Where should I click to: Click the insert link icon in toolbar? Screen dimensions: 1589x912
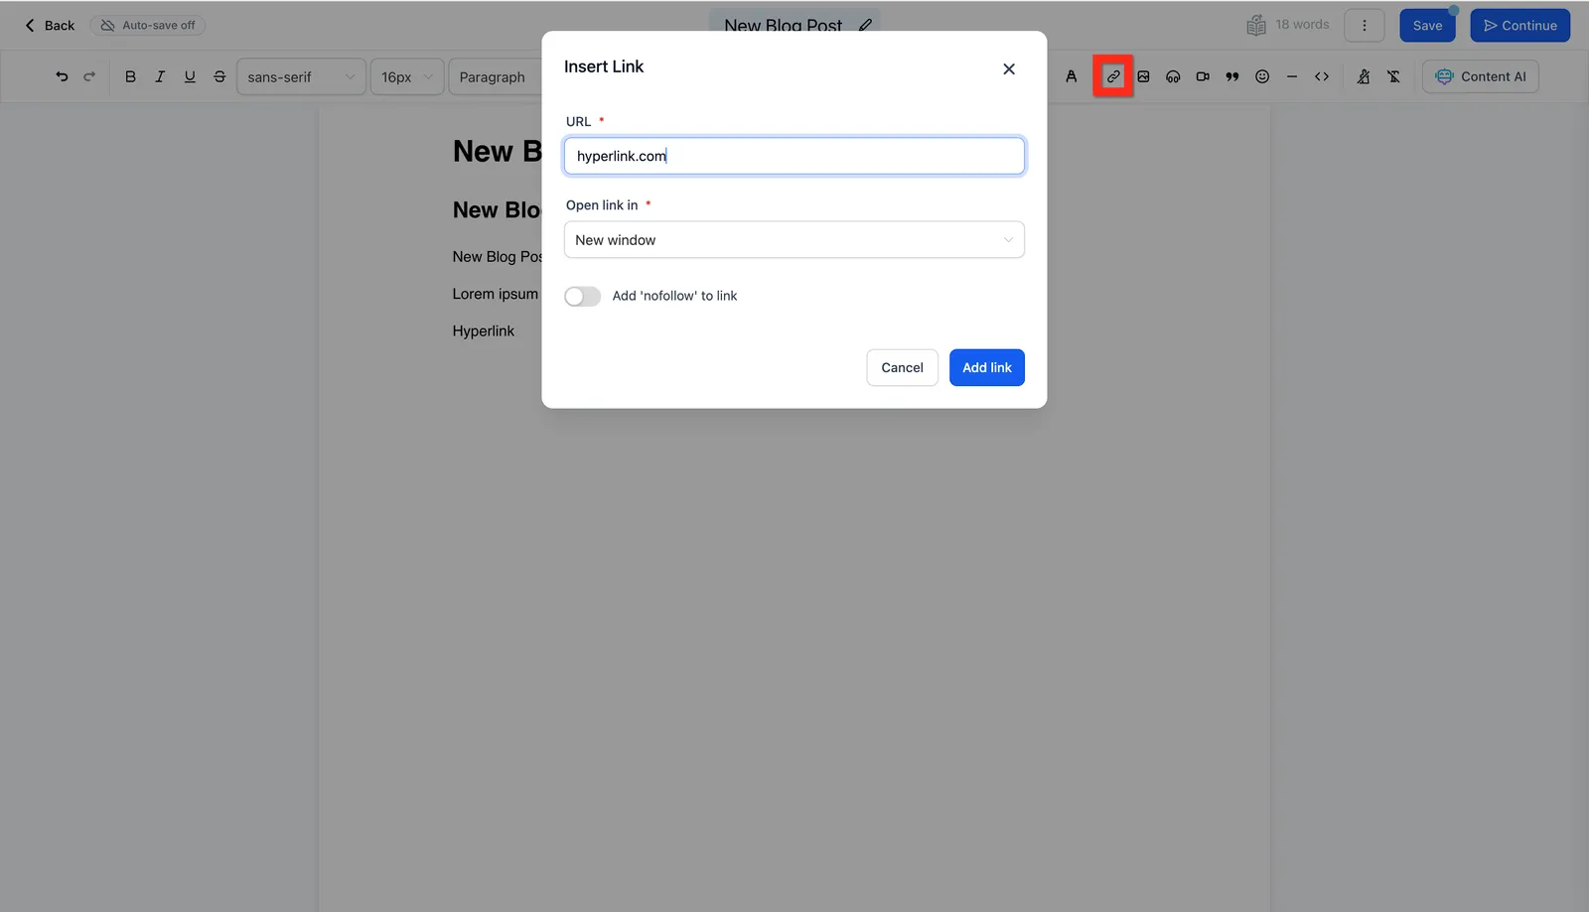point(1113,76)
